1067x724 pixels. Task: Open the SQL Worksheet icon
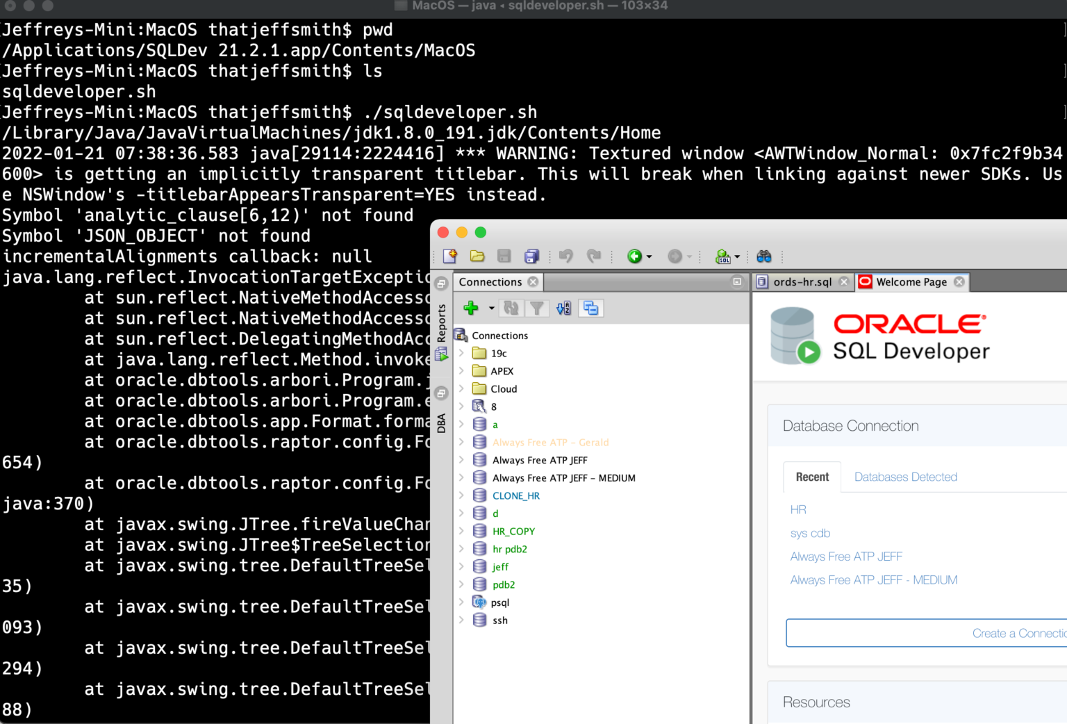(x=723, y=256)
